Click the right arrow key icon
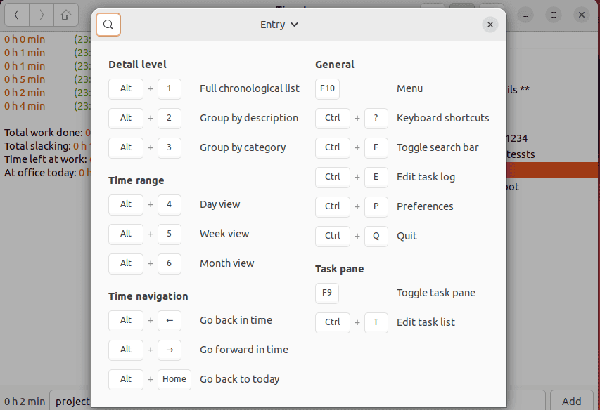The height and width of the screenshot is (410, 600). pos(170,350)
